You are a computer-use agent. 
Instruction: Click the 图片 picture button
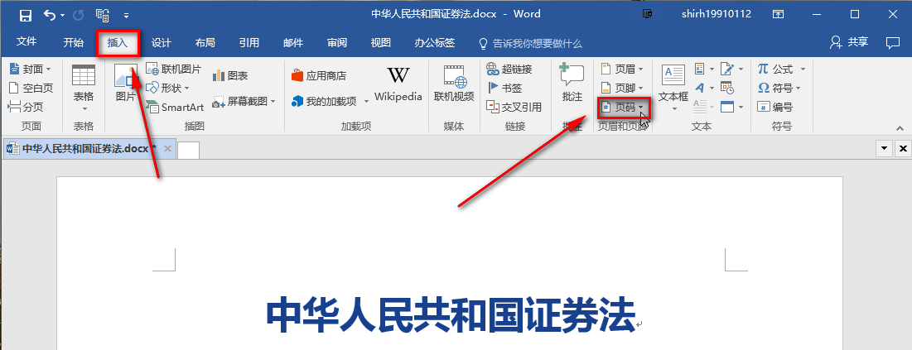(126, 83)
